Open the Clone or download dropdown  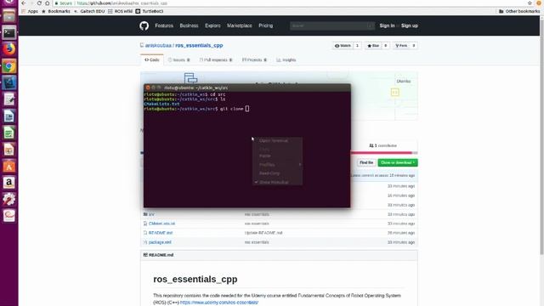click(398, 162)
